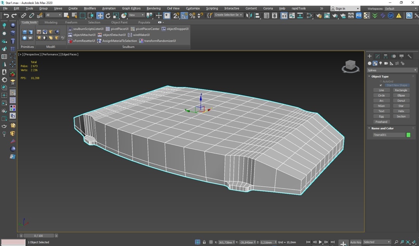Viewport: 419px width, 246px height.
Task: Open Render Setup teapot gear icon
Action: [319, 16]
